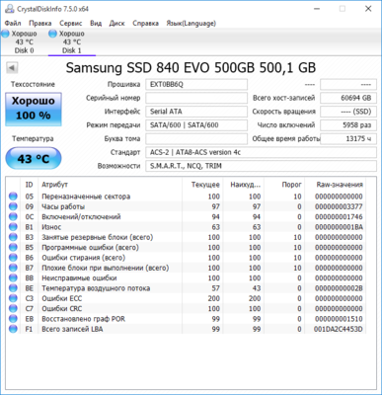Click the Текущее column header
This screenshot has height=395, width=382.
[202, 185]
